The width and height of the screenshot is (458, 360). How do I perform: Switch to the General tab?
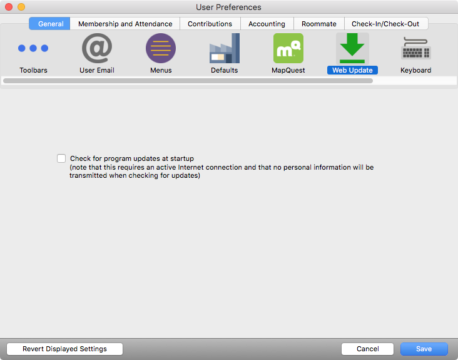tap(50, 24)
